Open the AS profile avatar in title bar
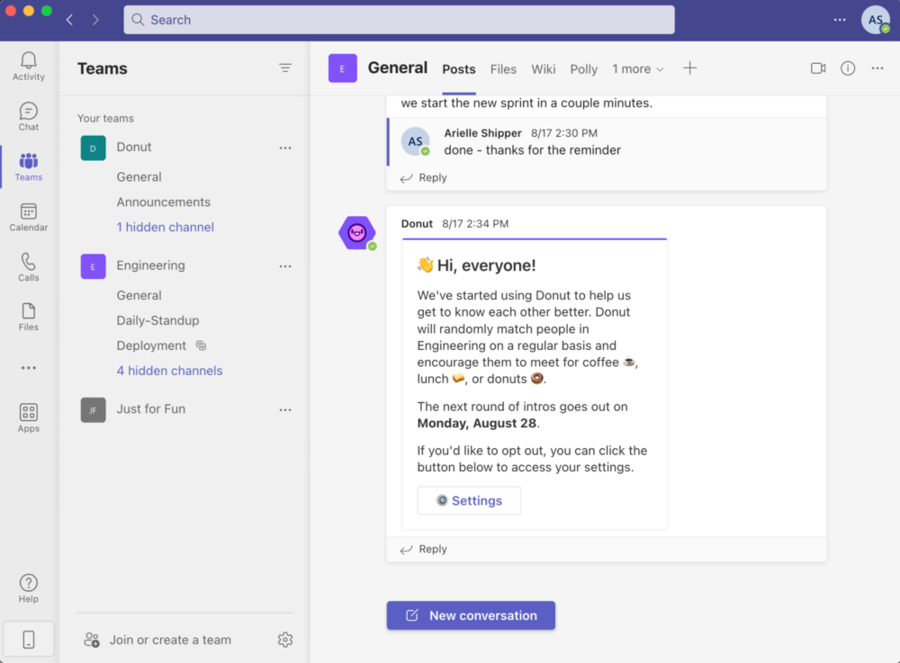This screenshot has height=663, width=900. 876,20
